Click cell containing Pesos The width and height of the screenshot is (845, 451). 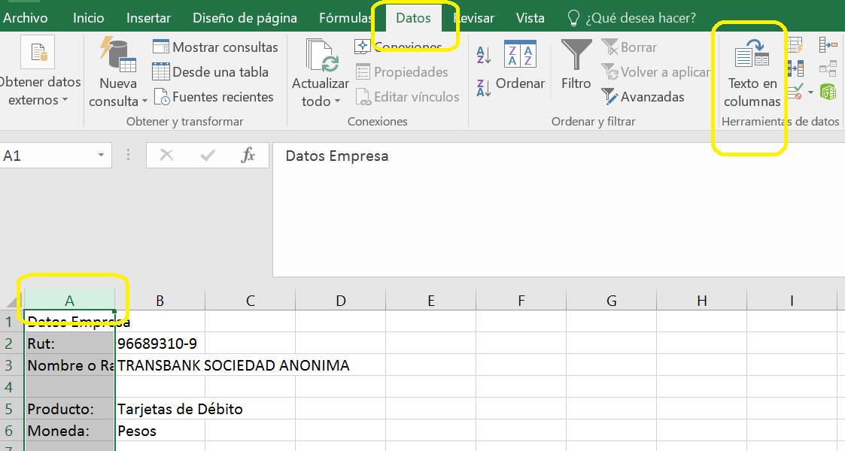coord(160,431)
